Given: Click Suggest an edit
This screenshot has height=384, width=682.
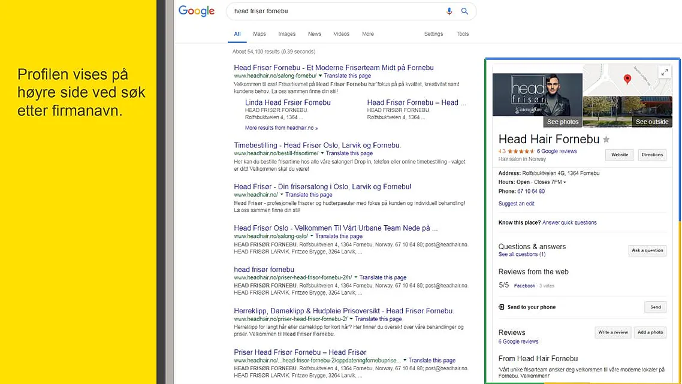Looking at the screenshot, I should (516, 204).
